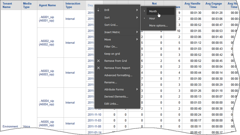Image resolution: width=240 pixels, height=135 pixels.
Task: Click the Drill icon in context menu
Action: point(99,10)
